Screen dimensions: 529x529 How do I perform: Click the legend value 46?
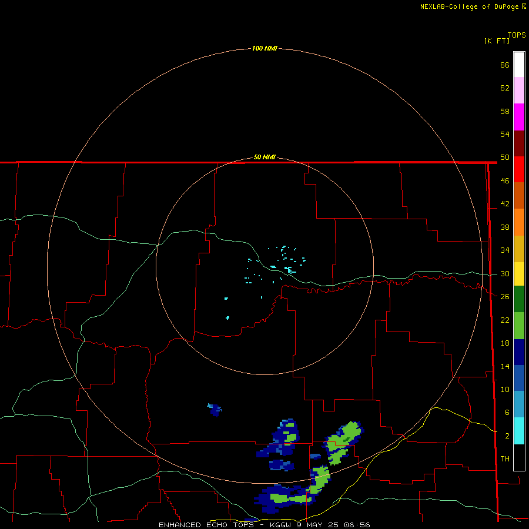click(x=505, y=180)
